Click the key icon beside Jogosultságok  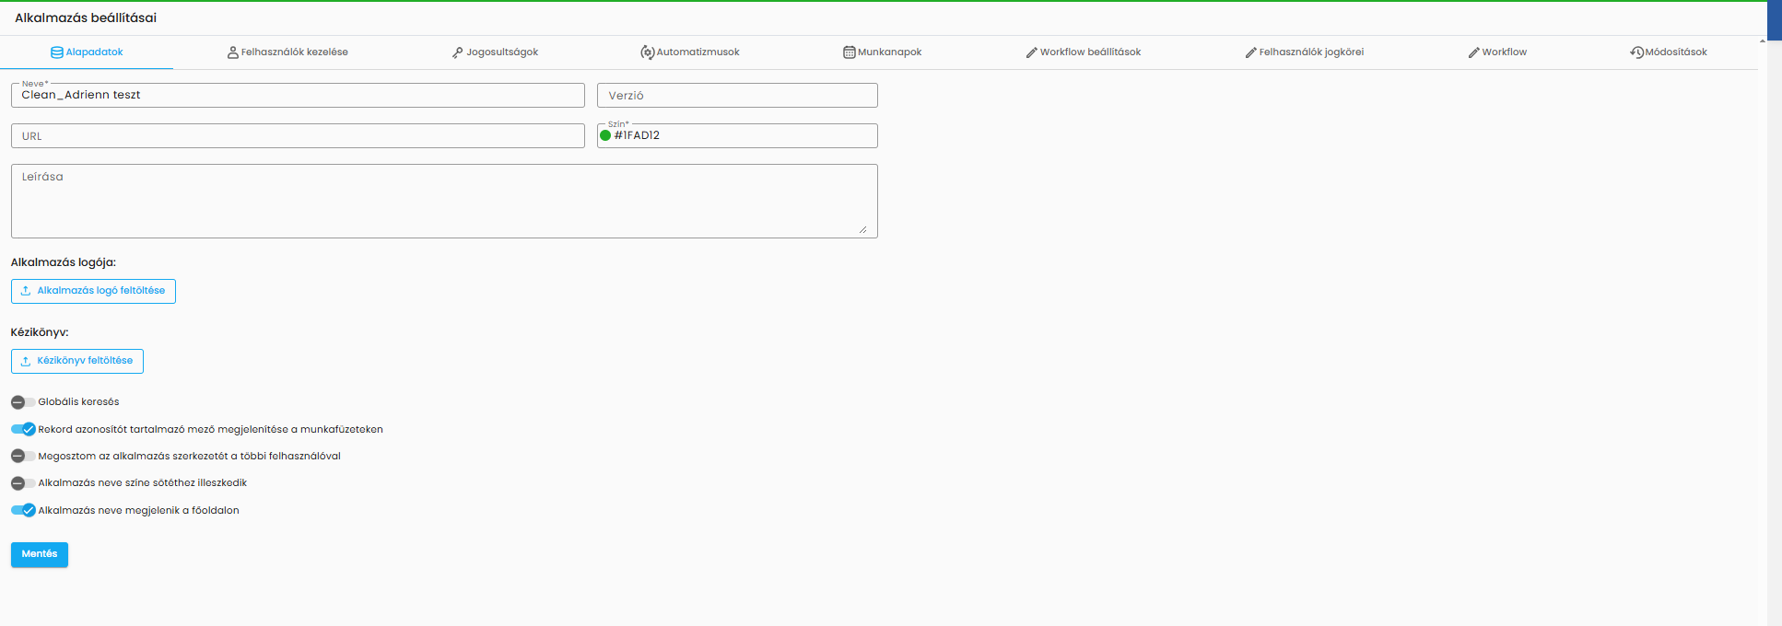coord(458,52)
